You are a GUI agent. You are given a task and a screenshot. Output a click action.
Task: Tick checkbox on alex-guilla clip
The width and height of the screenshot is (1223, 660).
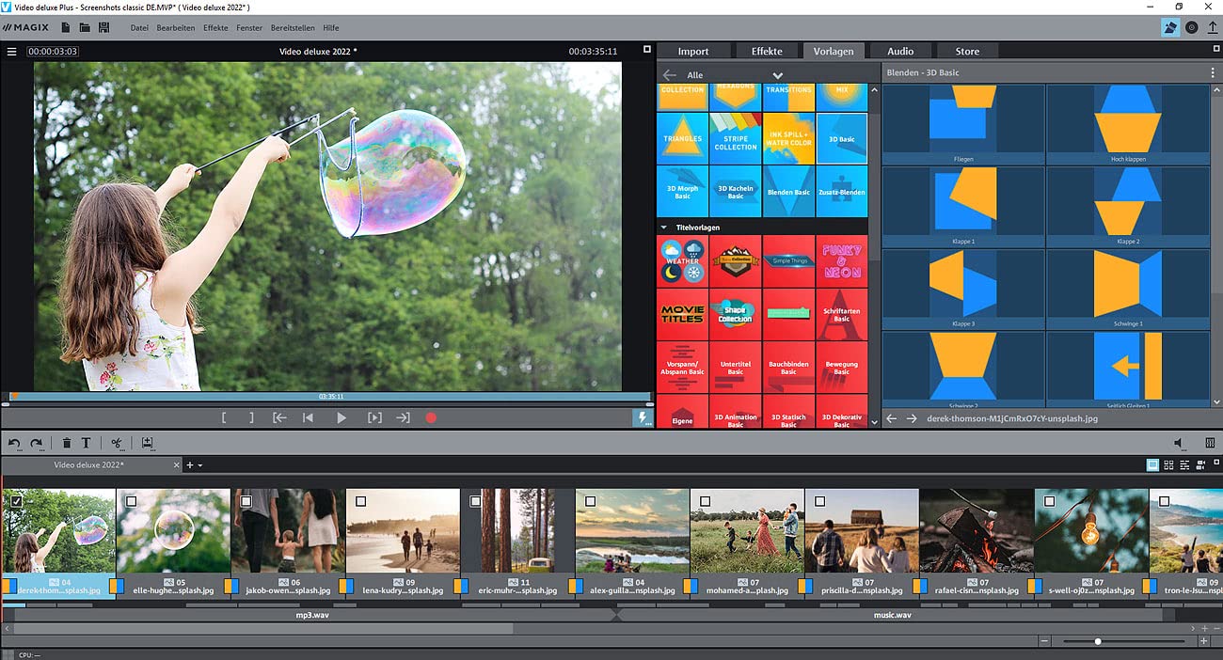pos(590,502)
